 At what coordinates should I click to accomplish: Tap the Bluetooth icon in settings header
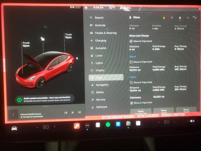pos(187,18)
